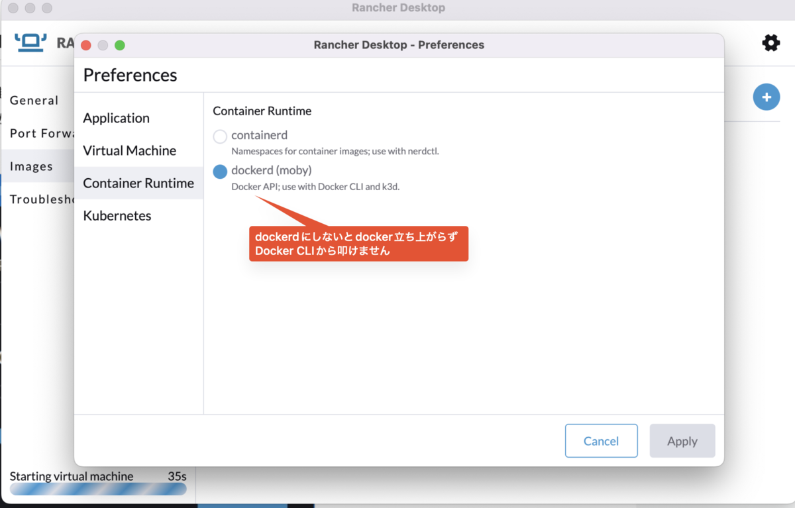The image size is (795, 508).
Task: Click the 'Namespaces for container images' description
Action: (x=335, y=151)
